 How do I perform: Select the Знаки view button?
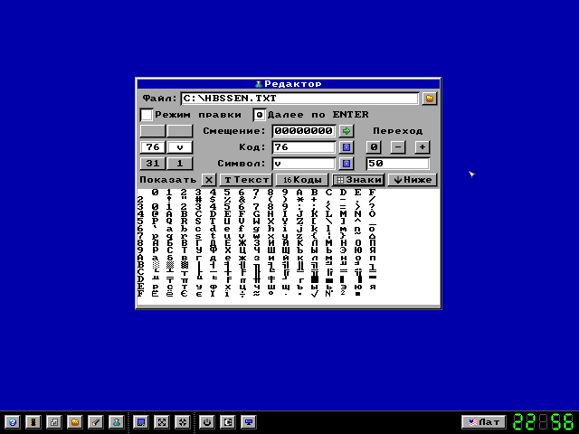point(358,180)
